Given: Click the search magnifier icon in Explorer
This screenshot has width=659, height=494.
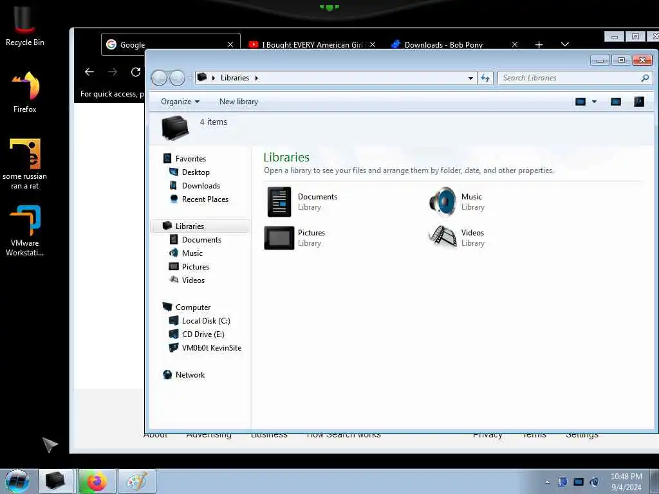Looking at the screenshot, I should click(645, 78).
